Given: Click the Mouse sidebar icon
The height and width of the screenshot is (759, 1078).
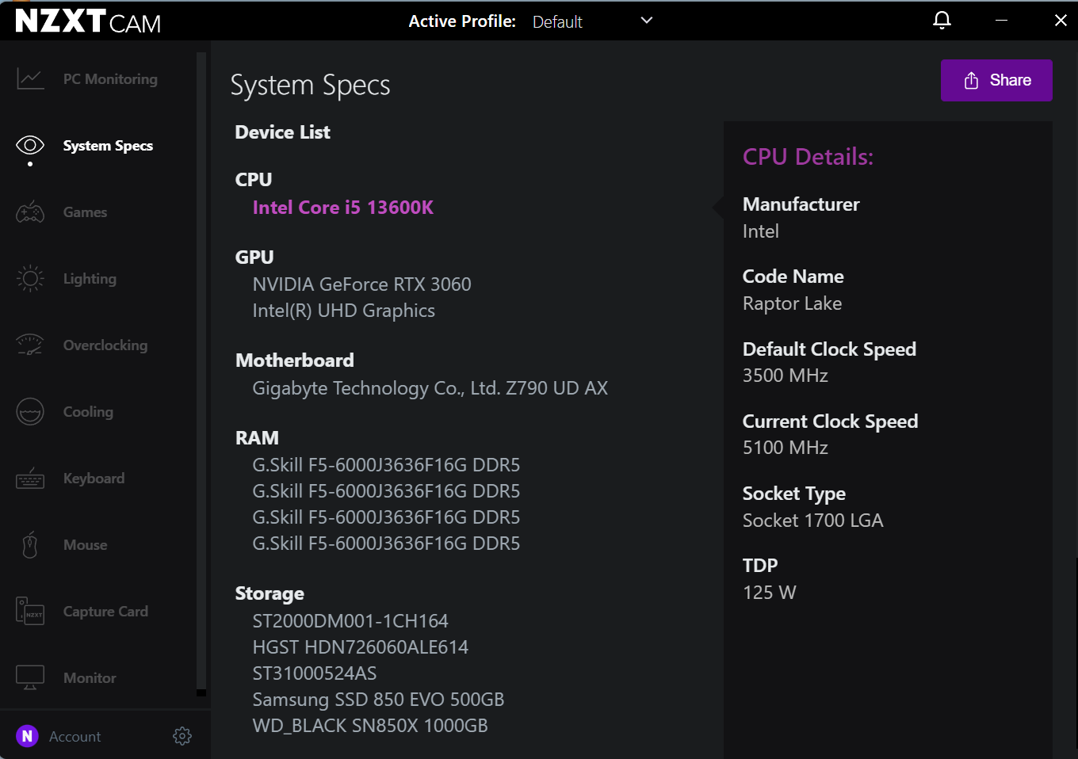Looking at the screenshot, I should click(x=30, y=545).
